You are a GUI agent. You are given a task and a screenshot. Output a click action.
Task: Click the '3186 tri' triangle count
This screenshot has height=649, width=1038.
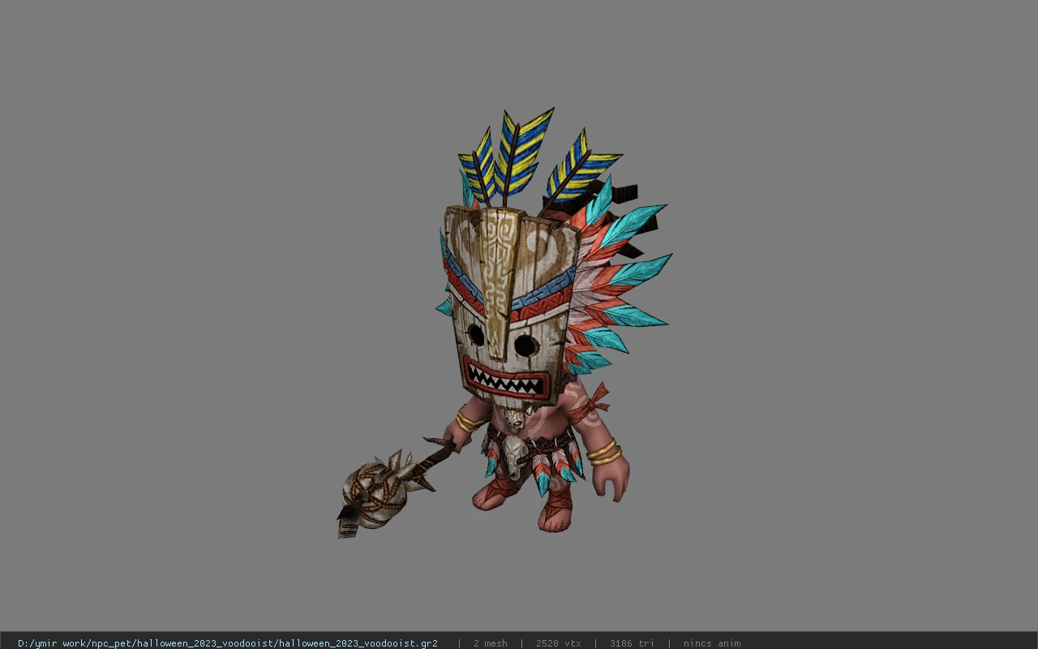[x=632, y=643]
